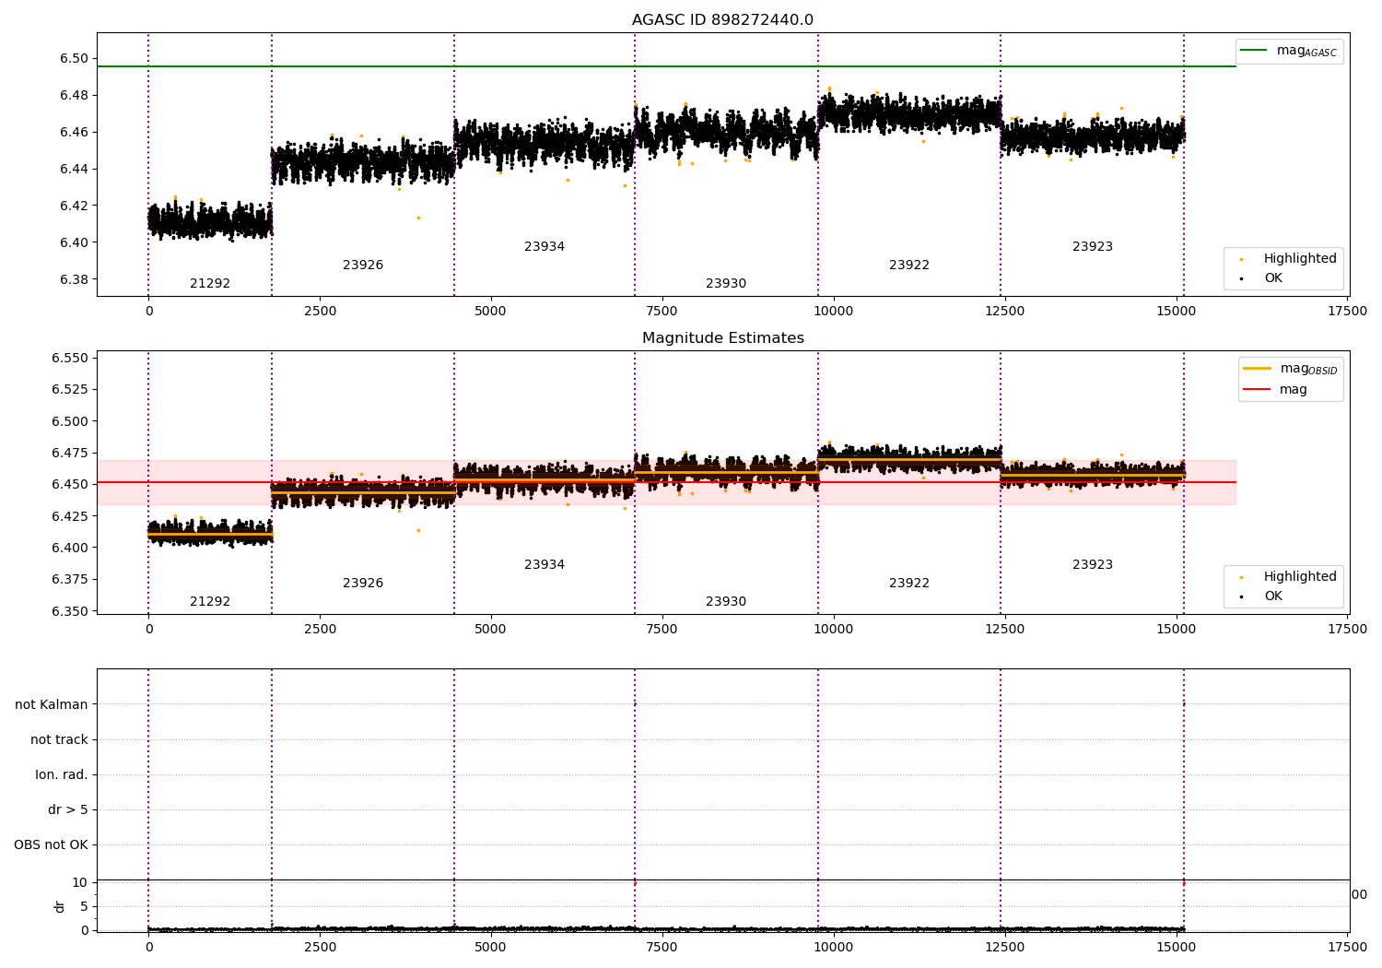Viewport: 1382px width, 968px height.
Task: Click the 6.550 y-axis tick label
Action: [70, 358]
